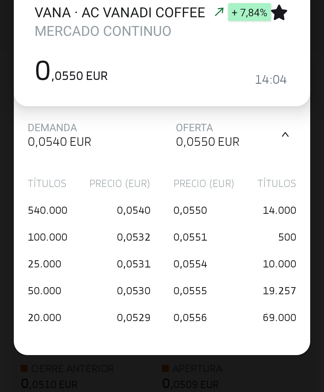Click the 14:04 timestamp
Image resolution: width=324 pixels, height=392 pixels.
point(271,79)
